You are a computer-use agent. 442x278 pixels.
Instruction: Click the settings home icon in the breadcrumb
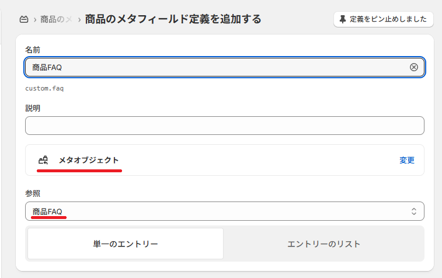24,19
